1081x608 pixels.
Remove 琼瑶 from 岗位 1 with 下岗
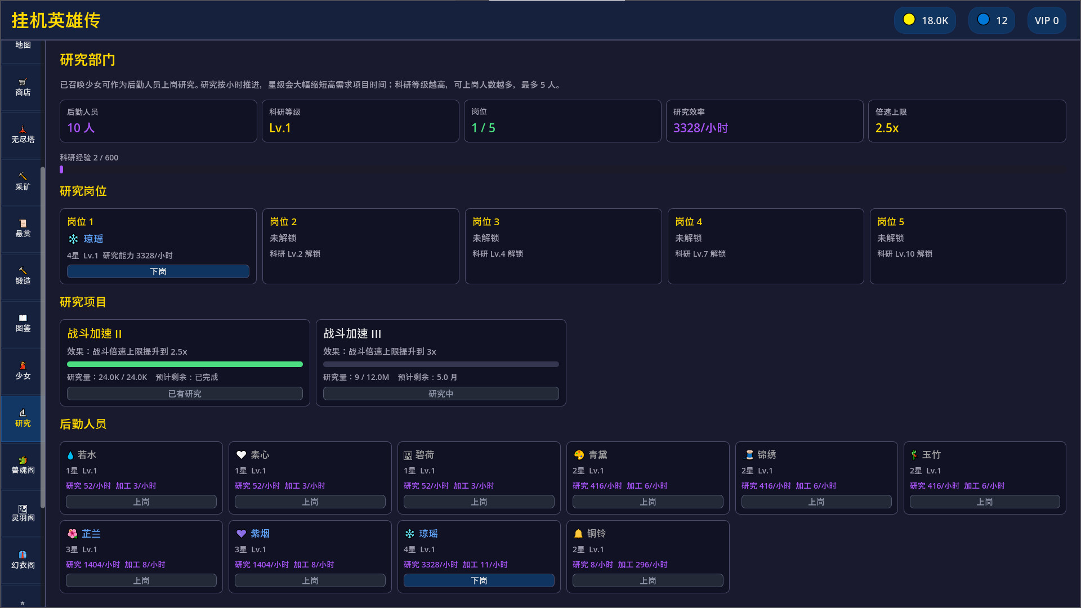158,271
